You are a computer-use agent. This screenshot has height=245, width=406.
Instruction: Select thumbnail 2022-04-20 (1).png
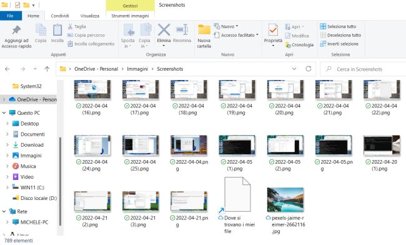tap(382, 145)
